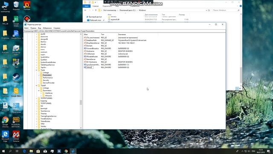The width and height of the screenshot is (273, 154).
Task: Open the Google Docs desktop shortcut
Action: [16, 35]
